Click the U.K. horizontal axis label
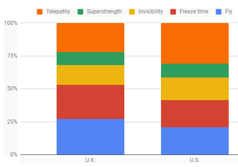 (90, 160)
